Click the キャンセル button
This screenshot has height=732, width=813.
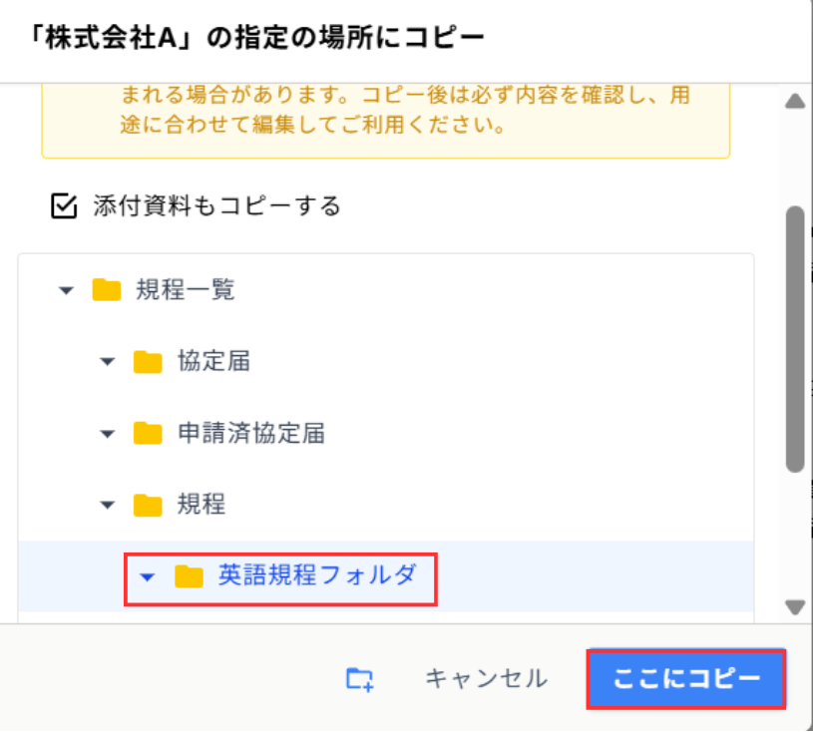pyautogui.click(x=486, y=679)
